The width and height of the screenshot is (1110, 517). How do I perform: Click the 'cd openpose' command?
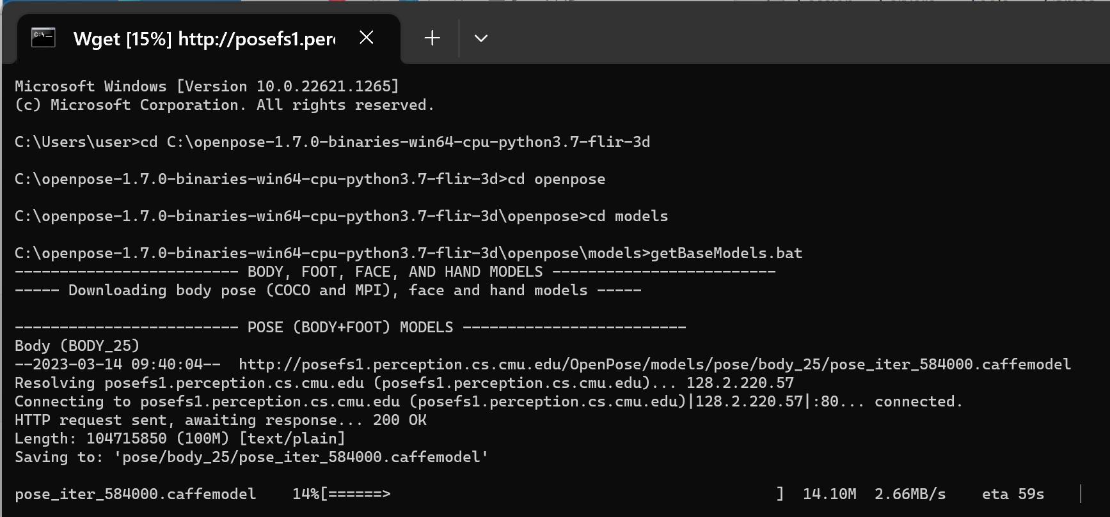point(556,179)
